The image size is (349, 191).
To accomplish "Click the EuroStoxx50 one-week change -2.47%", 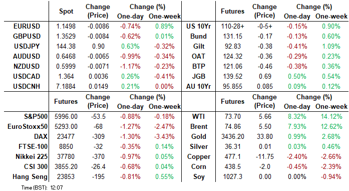I will (x=164, y=127).
